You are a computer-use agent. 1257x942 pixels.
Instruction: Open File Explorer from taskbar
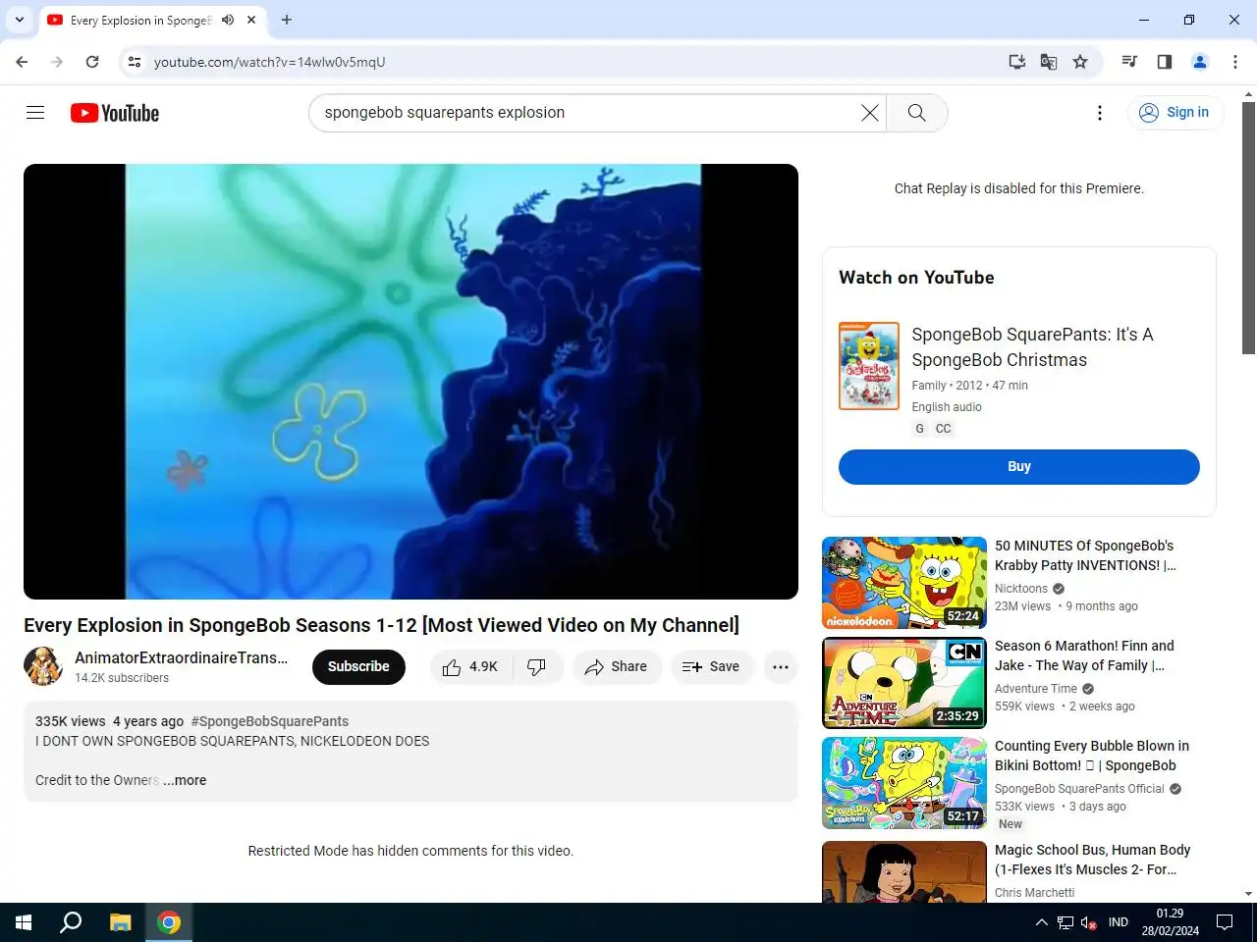tap(120, 922)
